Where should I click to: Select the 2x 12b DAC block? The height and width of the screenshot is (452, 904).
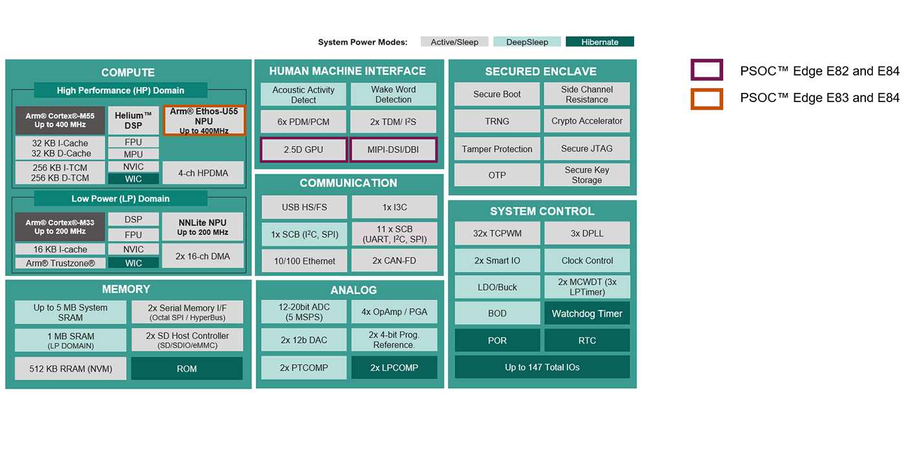304,340
